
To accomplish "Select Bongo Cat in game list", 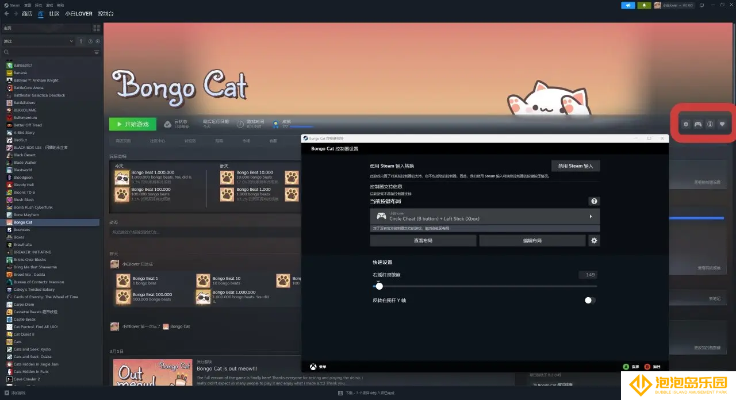I will point(52,222).
